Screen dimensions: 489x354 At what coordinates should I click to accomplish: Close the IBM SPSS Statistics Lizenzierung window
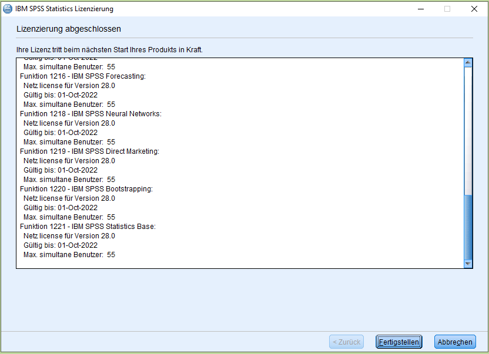click(474, 9)
